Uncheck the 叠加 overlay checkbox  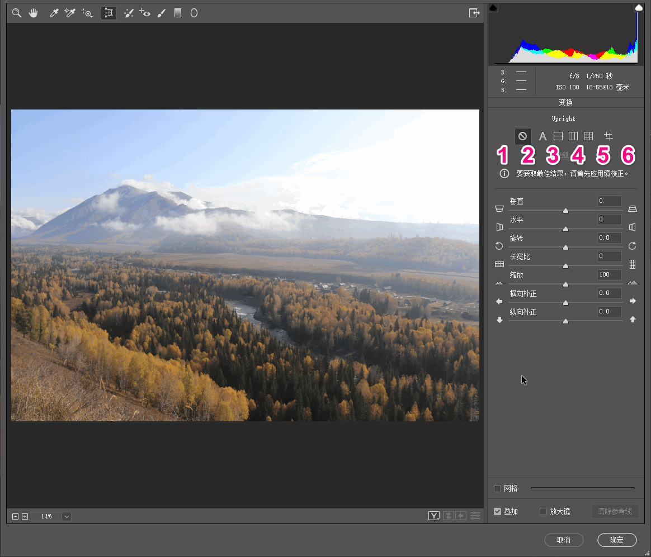497,511
